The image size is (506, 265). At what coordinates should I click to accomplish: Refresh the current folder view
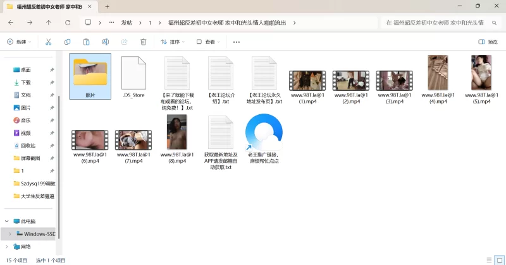68,22
